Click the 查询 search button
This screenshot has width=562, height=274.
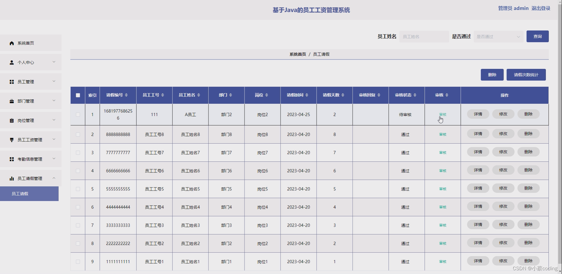(x=537, y=36)
